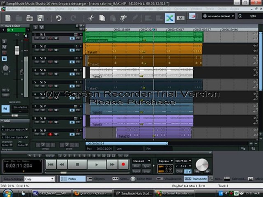The height and width of the screenshot is (197, 263).
Task: Open the Archivo menu
Action: pyautogui.click(x=12, y=9)
